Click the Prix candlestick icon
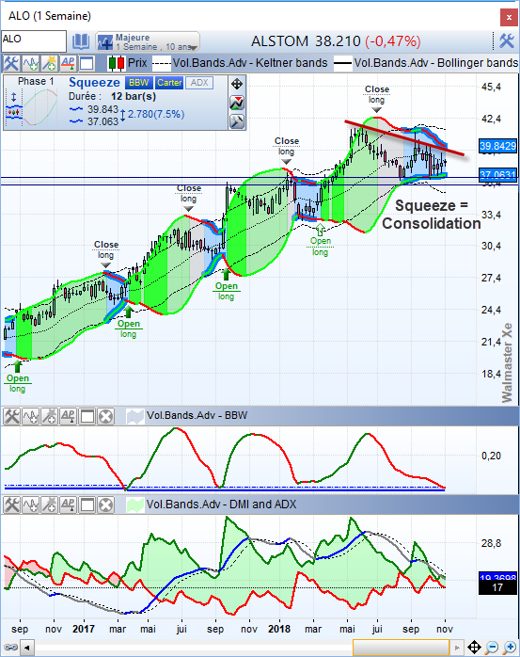 click(x=117, y=63)
